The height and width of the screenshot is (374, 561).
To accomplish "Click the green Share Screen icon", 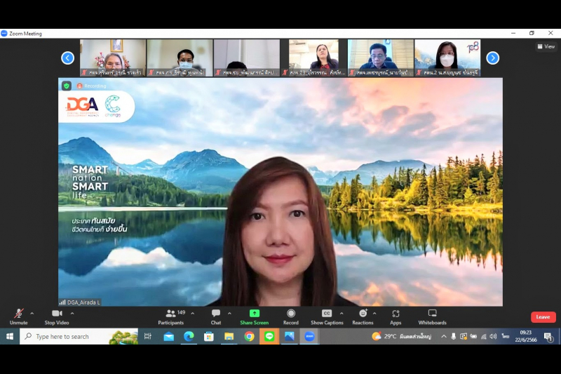I will click(x=254, y=313).
